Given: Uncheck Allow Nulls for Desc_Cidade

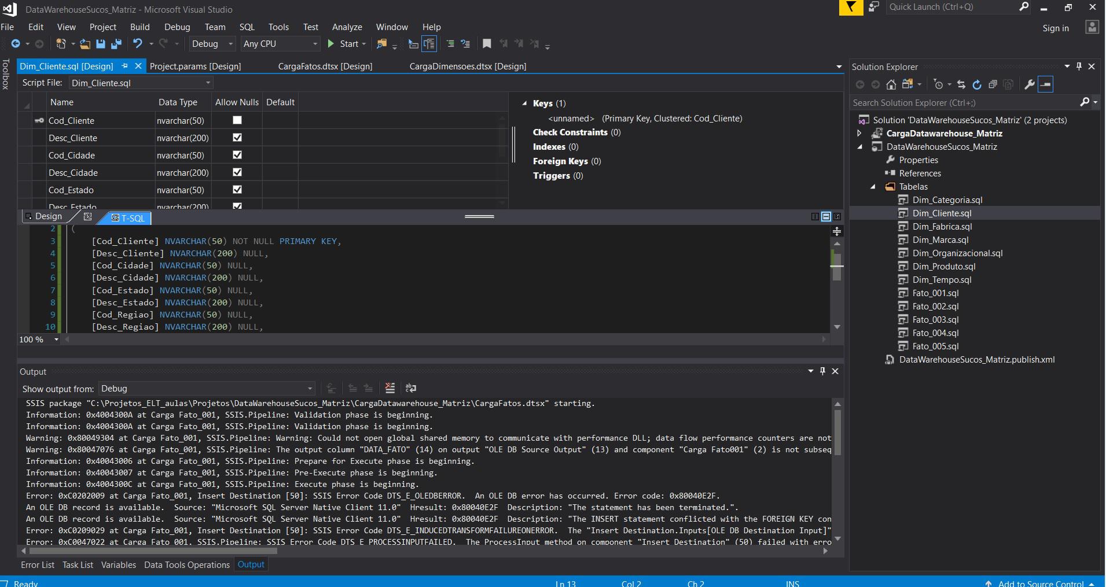Looking at the screenshot, I should pyautogui.click(x=237, y=172).
